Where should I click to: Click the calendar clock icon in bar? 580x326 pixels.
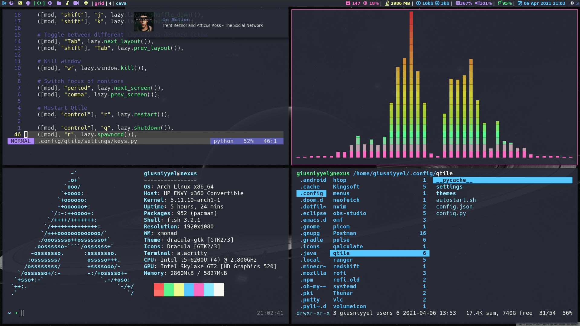point(520,3)
